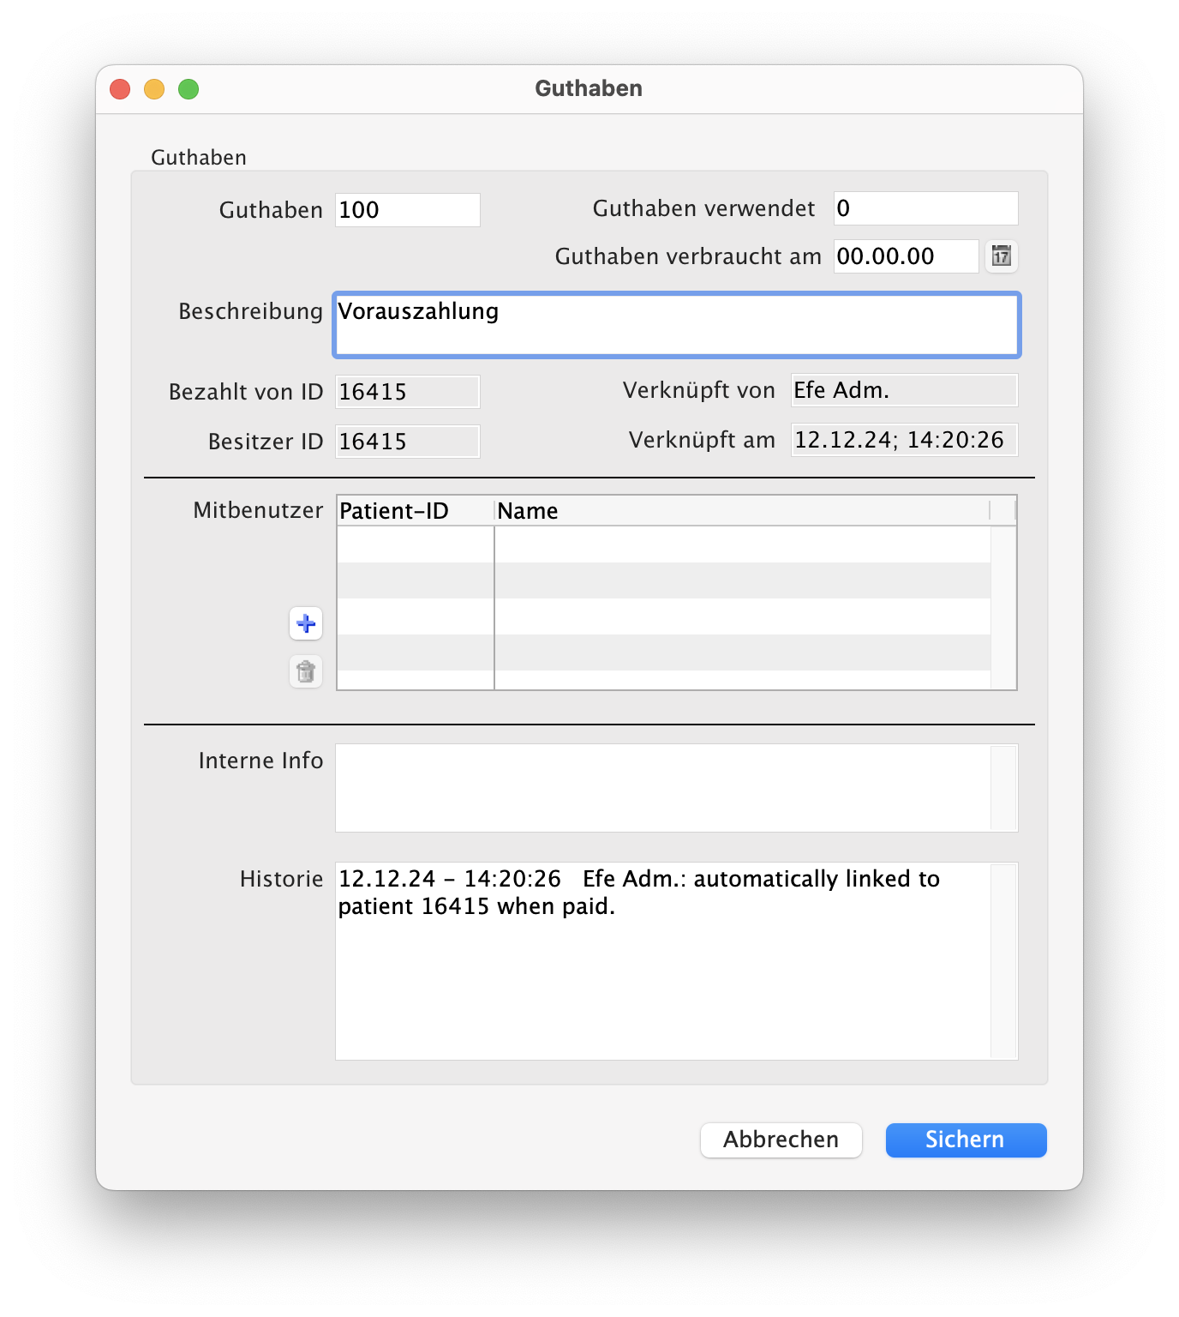
Task: Maximize the window using the green button
Action: [x=189, y=89]
